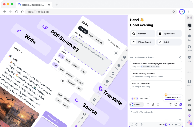Focus the quick ask message input
This screenshot has width=196, height=127.
(156, 115)
